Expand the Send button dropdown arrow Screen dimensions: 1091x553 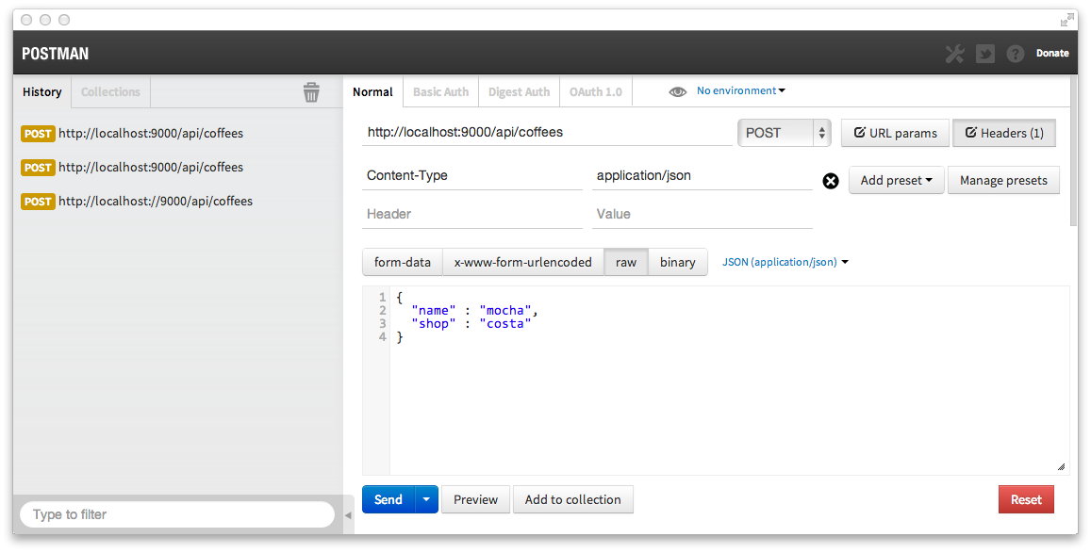tap(426, 499)
